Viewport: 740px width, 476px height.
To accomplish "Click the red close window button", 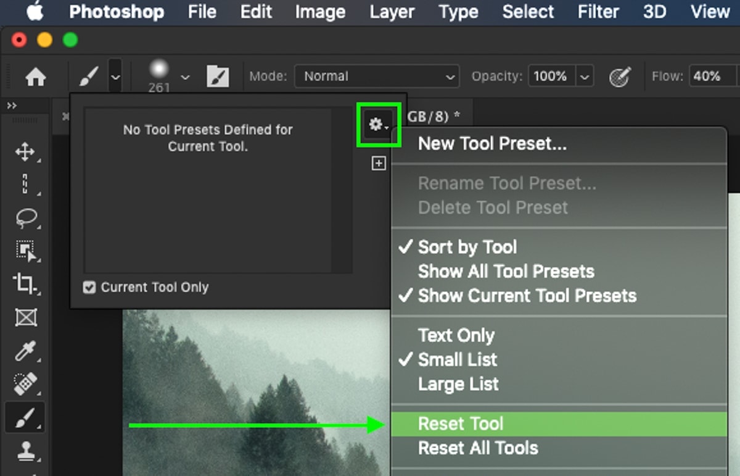I will tap(19, 41).
